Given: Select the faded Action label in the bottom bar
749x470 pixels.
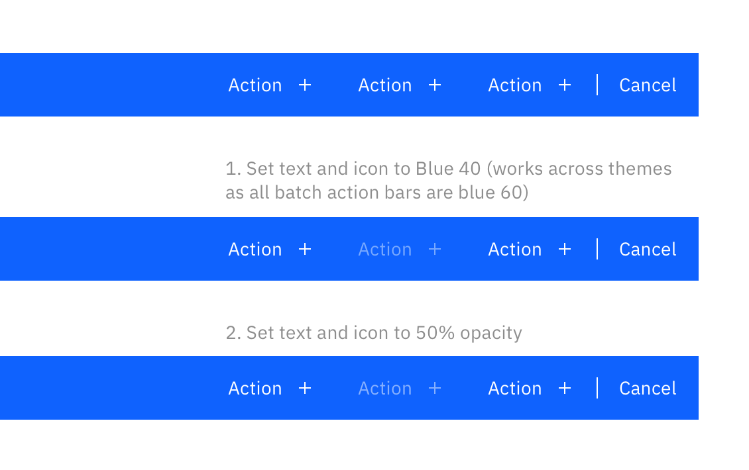Looking at the screenshot, I should coord(385,388).
